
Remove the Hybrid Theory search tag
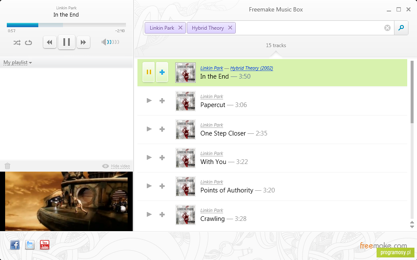230,28
